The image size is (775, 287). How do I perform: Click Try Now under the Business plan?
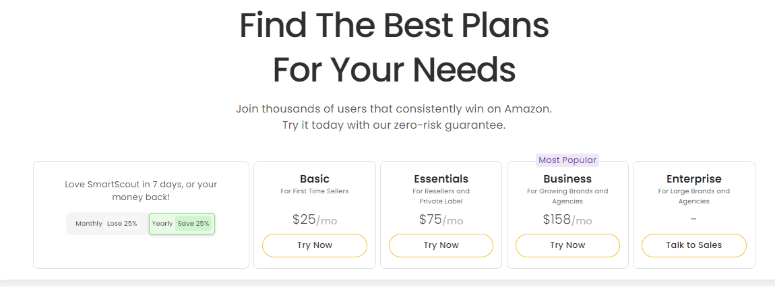click(567, 245)
